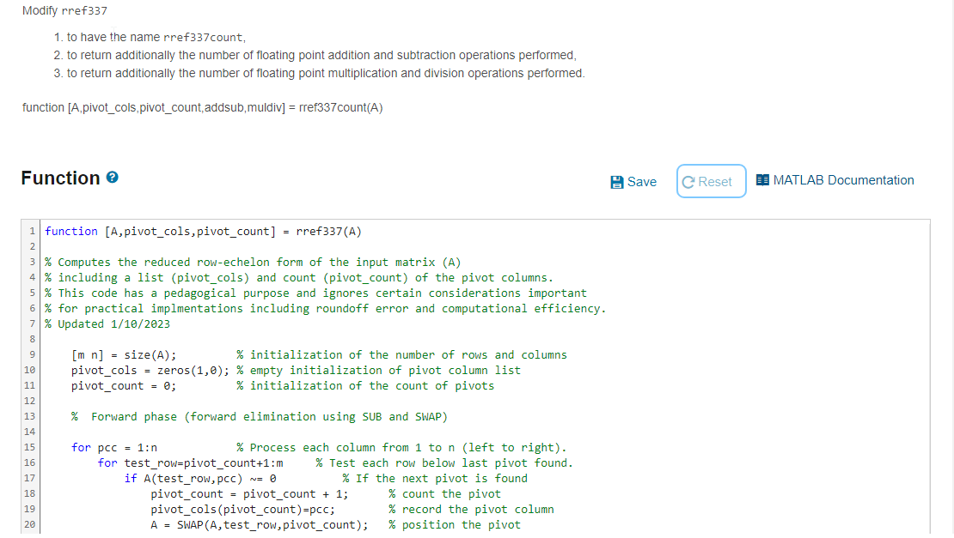This screenshot has height=538, width=954.
Task: Reset the function code
Action: [x=712, y=182]
